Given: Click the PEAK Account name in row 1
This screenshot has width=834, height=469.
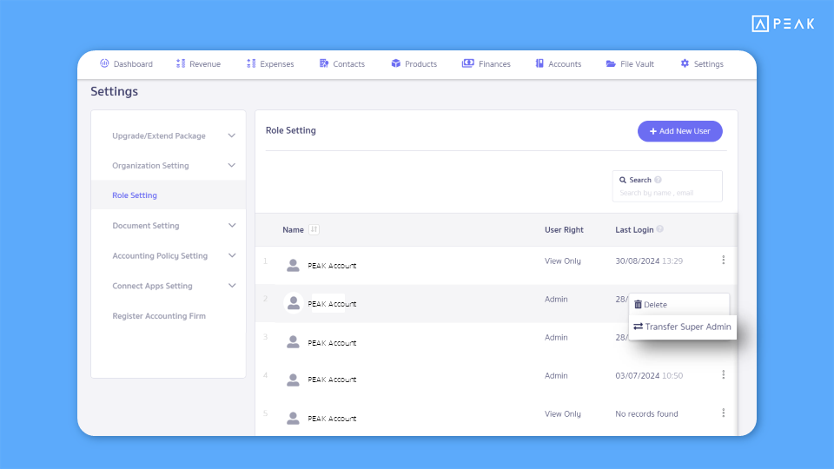Looking at the screenshot, I should click(332, 266).
